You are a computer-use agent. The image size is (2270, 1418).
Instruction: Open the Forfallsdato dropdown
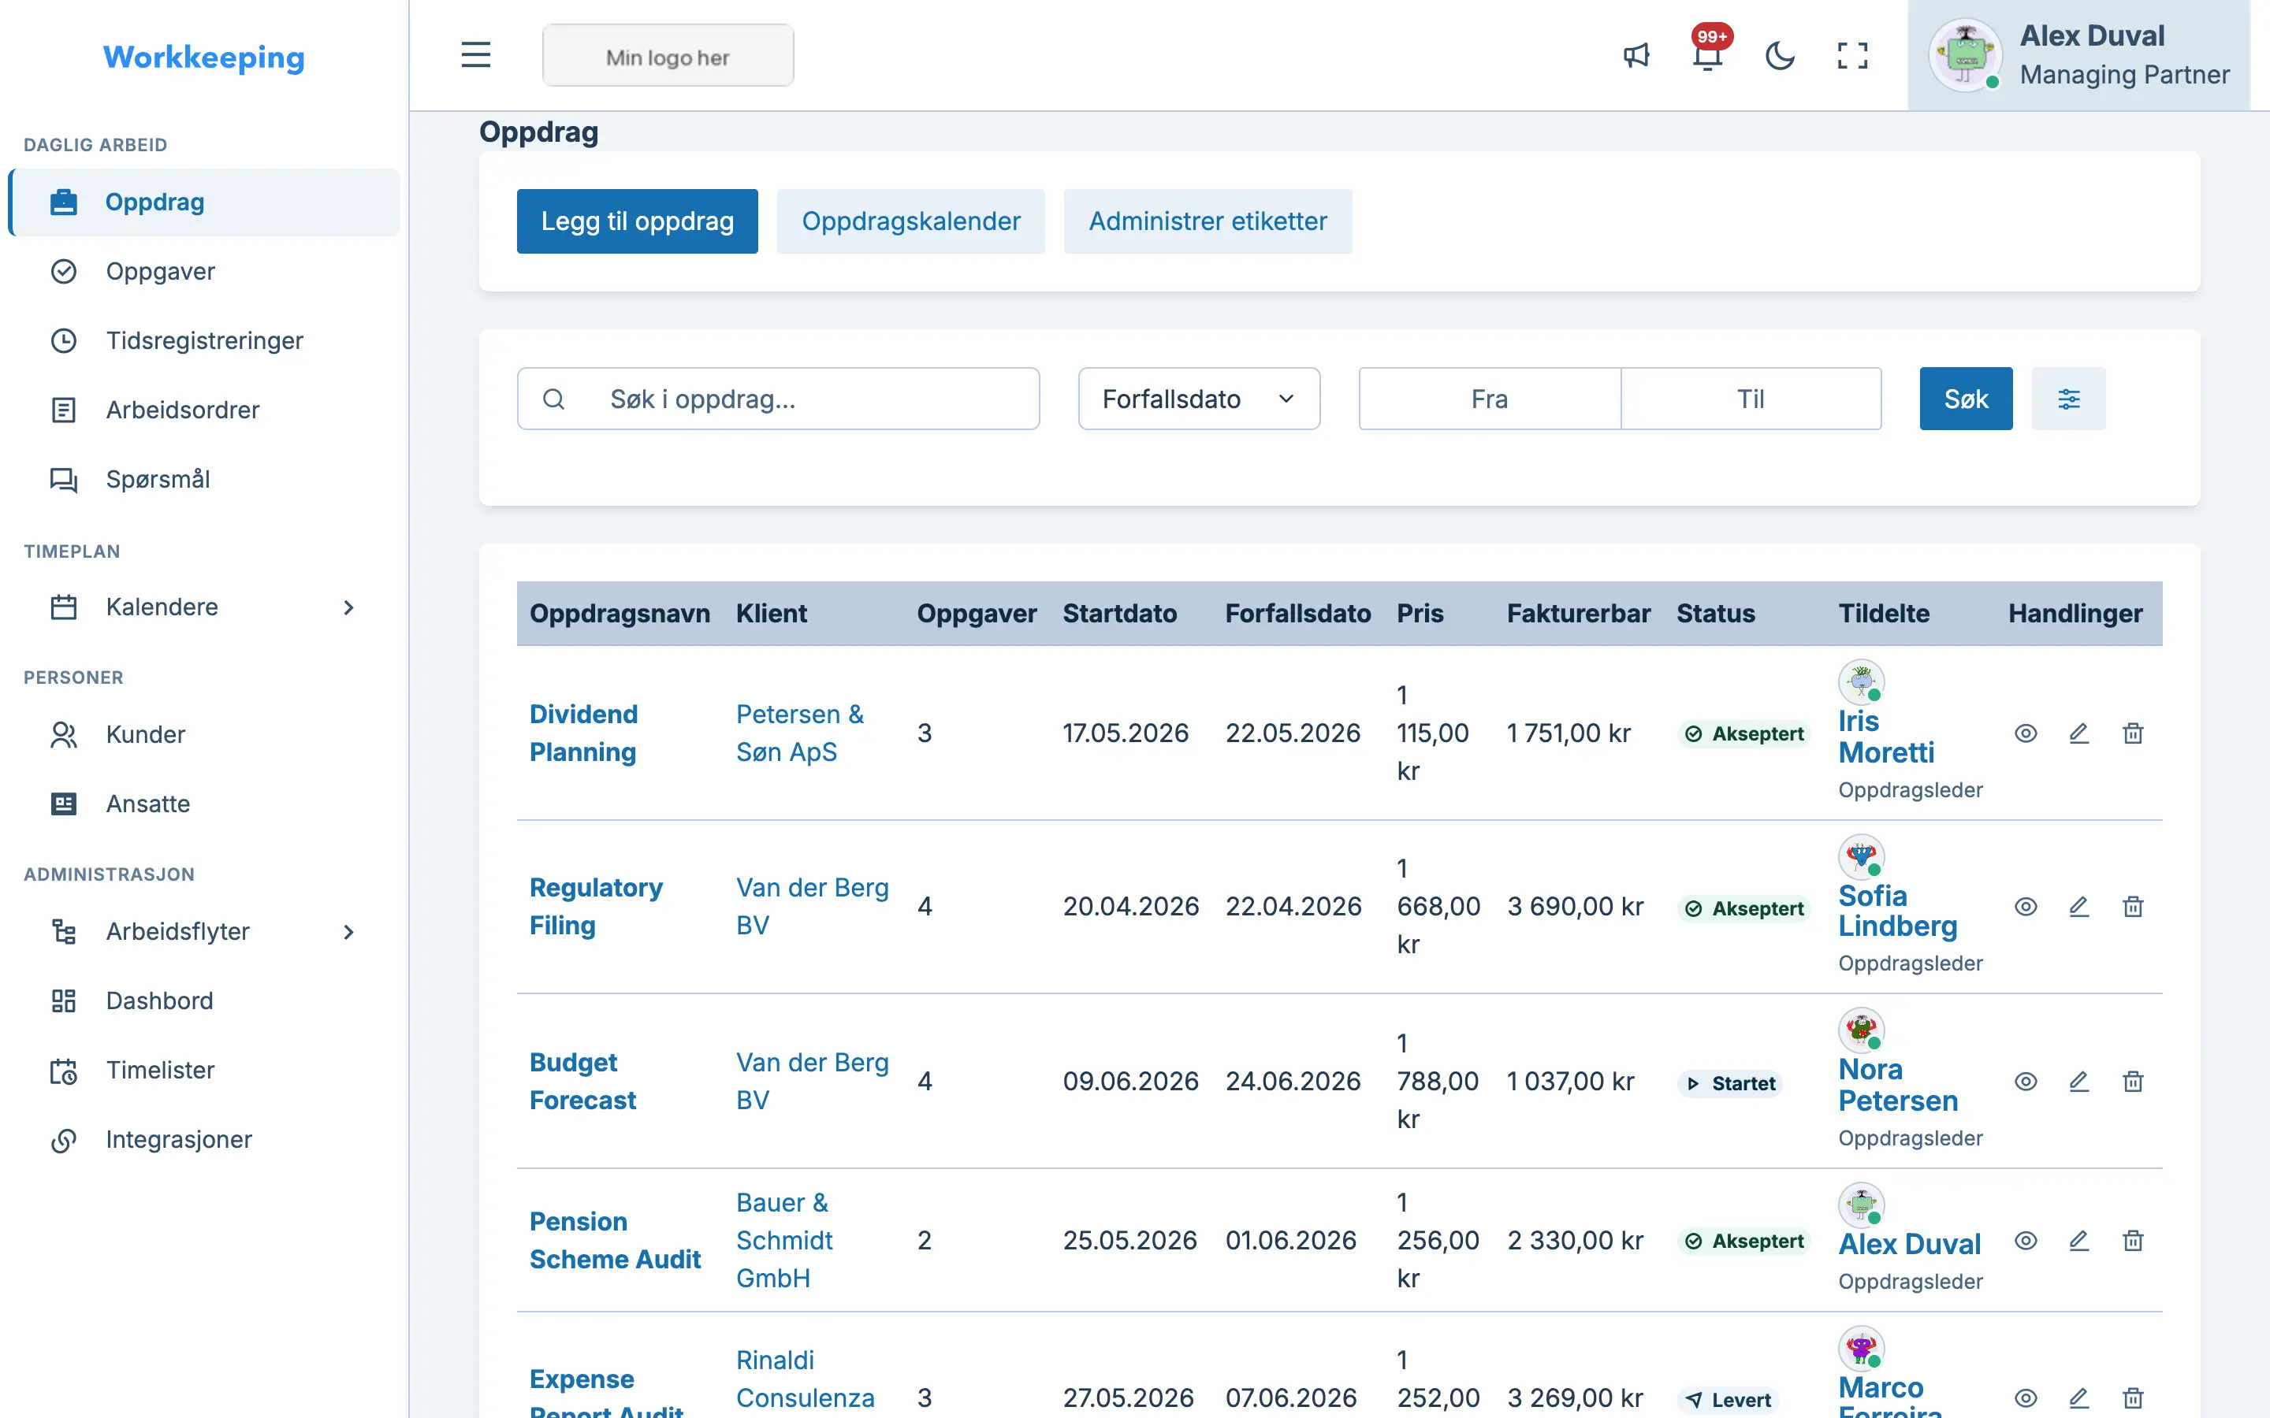click(x=1199, y=399)
